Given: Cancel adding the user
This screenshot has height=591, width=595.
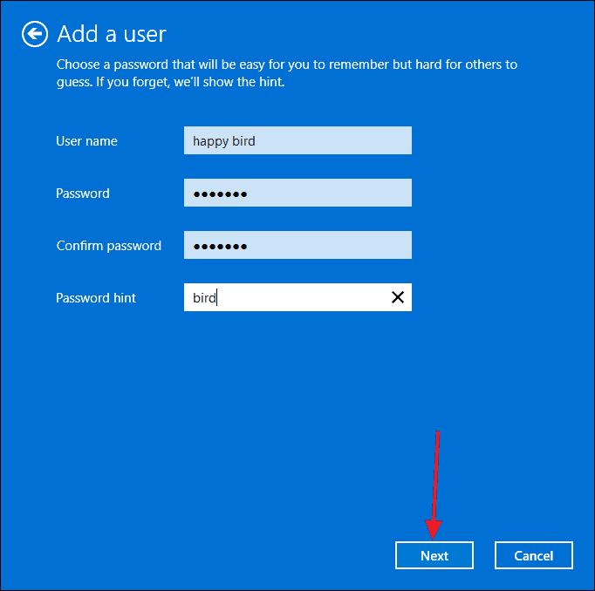Looking at the screenshot, I should click(x=534, y=555).
